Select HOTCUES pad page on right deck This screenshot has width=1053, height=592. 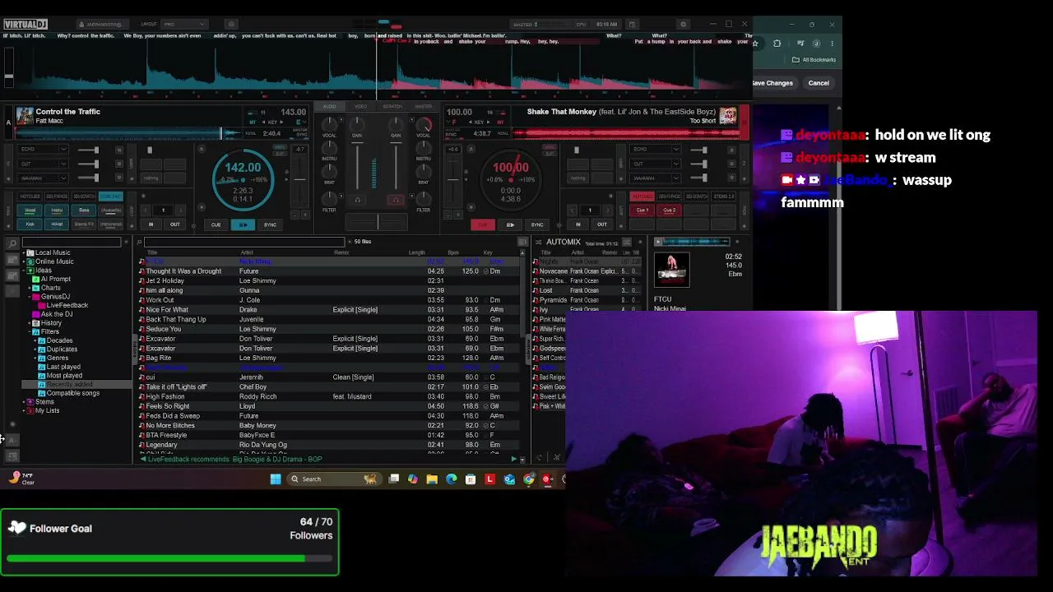point(642,197)
